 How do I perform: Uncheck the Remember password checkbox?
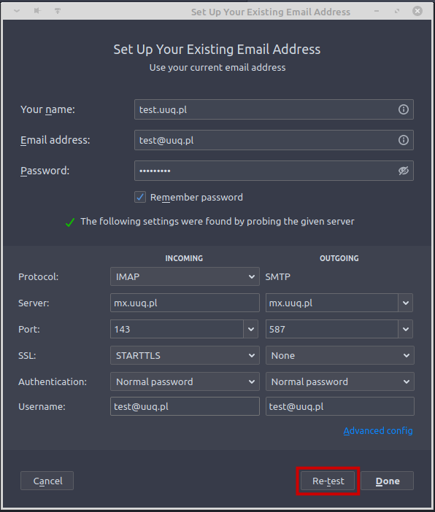click(x=140, y=197)
